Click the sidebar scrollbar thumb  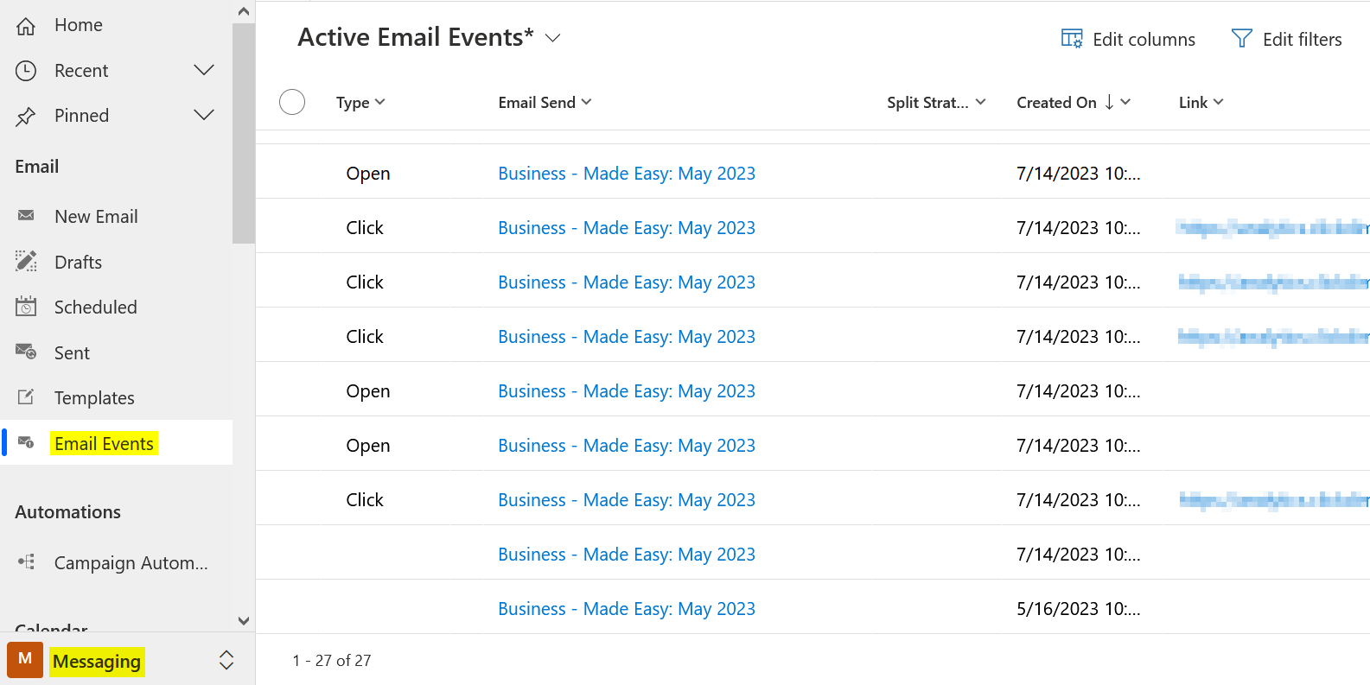coord(244,133)
